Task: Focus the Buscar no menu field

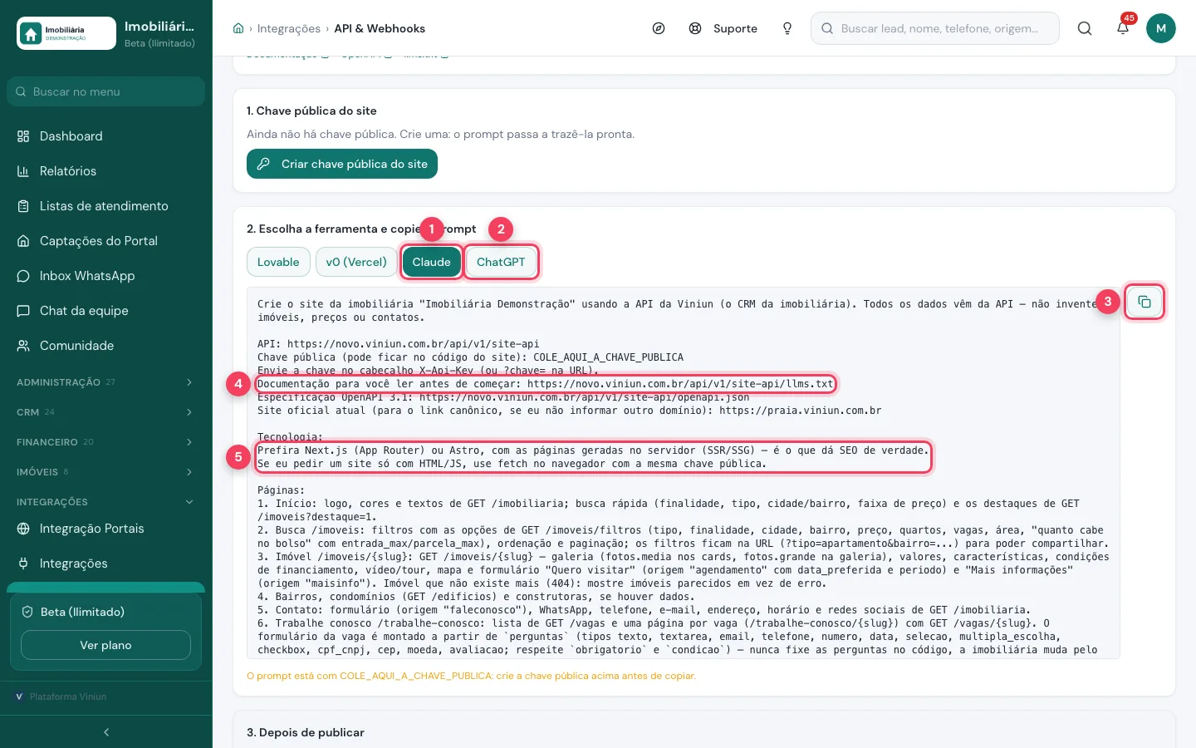Action: coord(106,91)
